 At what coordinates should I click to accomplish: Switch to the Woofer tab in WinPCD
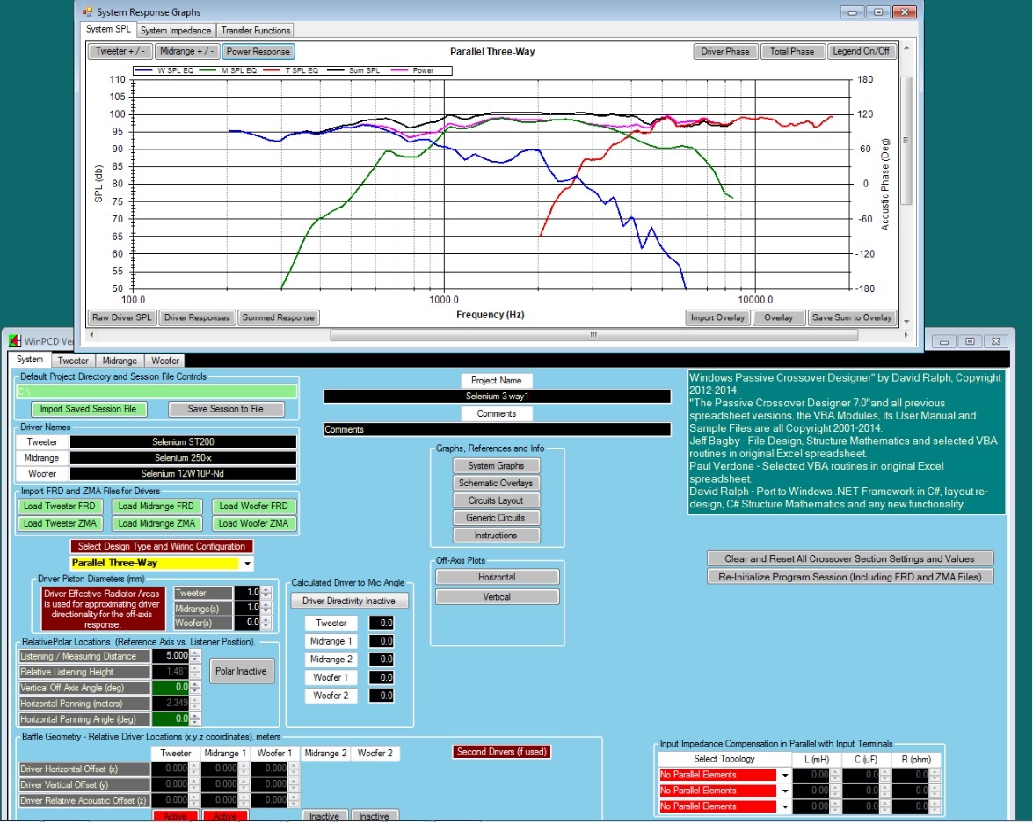tap(164, 361)
